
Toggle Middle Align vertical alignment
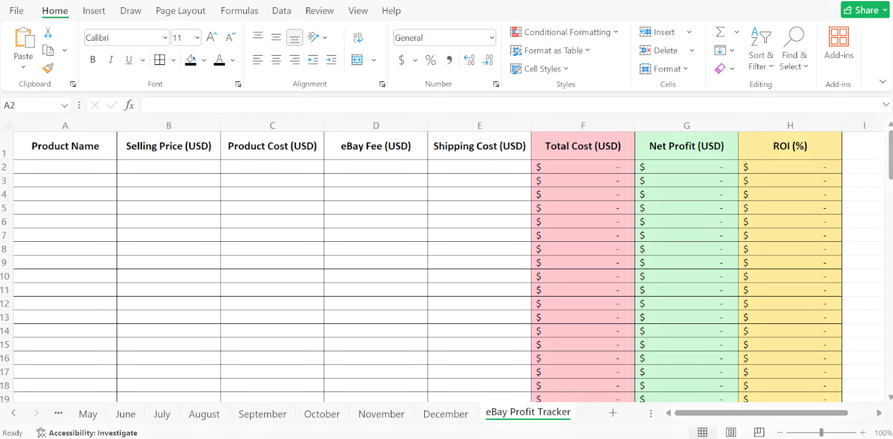click(276, 37)
